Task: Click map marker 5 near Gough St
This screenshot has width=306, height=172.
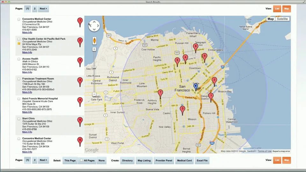Action: tap(177, 62)
